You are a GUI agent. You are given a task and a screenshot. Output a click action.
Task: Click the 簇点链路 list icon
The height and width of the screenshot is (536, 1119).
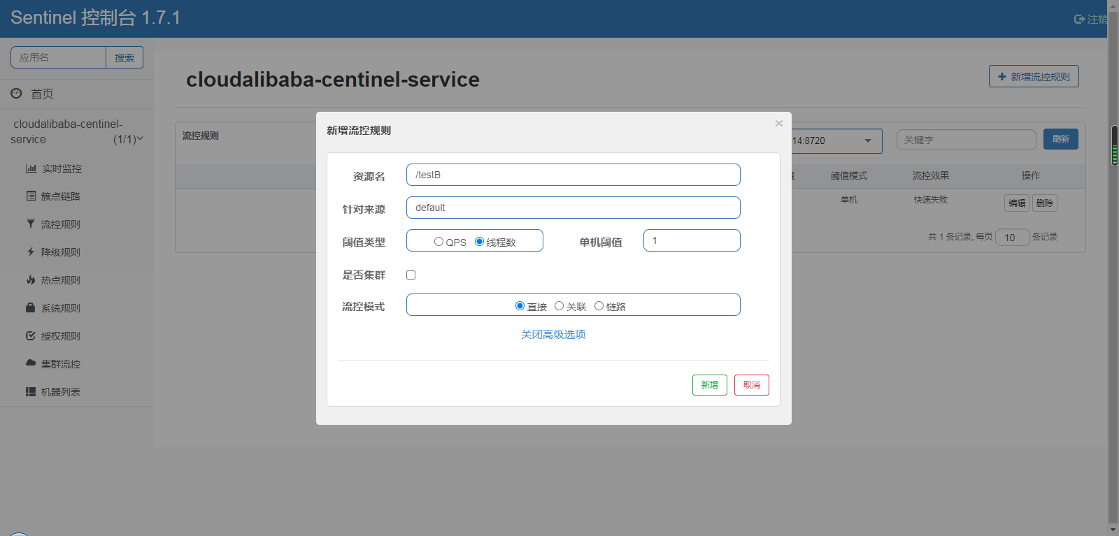31,196
